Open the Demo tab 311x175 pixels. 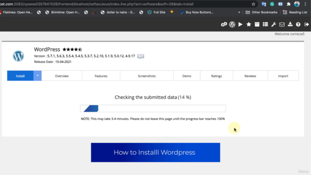tap(187, 76)
